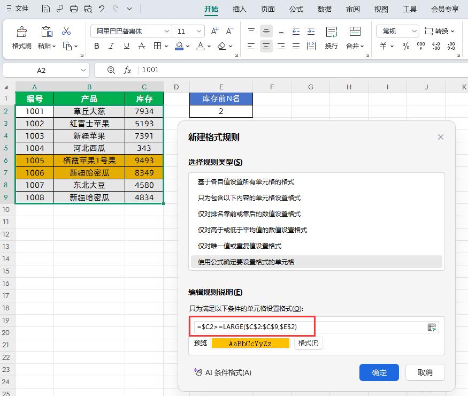Expand the Name Box dropdown
Viewport: 468px width, 396px height.
point(83,70)
